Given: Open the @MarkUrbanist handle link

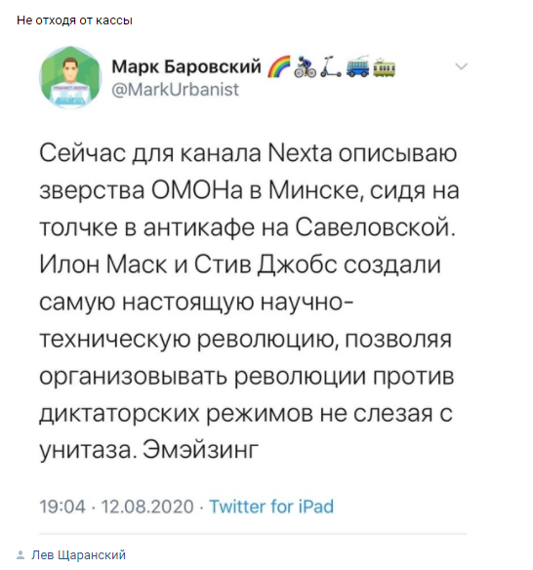Looking at the screenshot, I should tap(176, 89).
